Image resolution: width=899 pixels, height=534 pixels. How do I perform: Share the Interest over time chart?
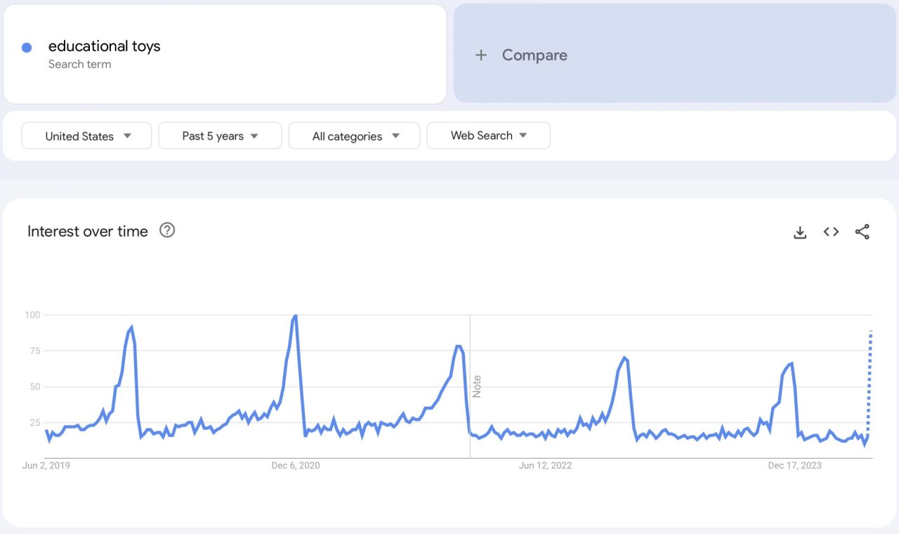point(862,231)
